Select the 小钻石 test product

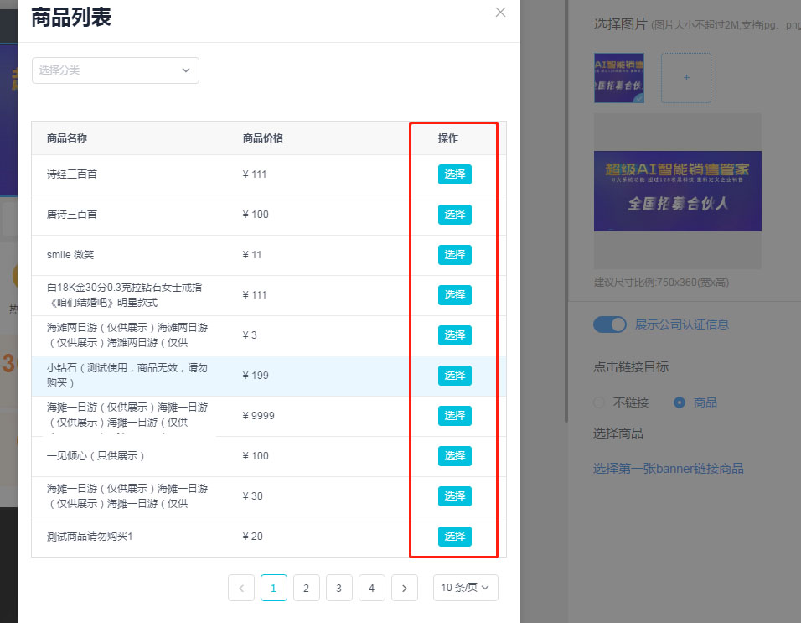pos(455,376)
